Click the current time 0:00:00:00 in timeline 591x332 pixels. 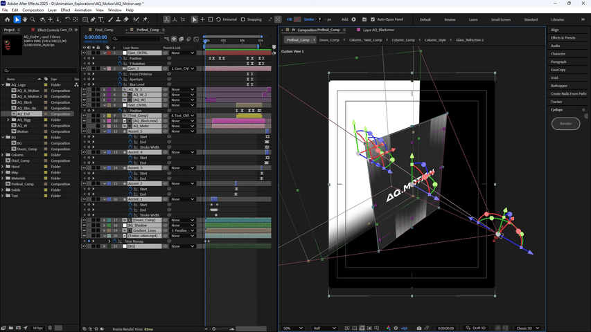tap(96, 37)
